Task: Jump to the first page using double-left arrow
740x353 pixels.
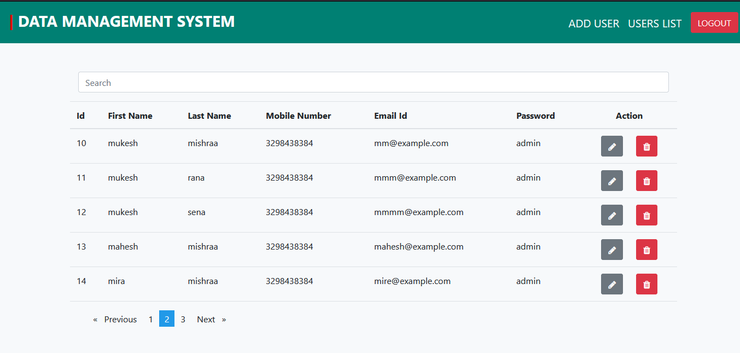Action: tap(95, 319)
